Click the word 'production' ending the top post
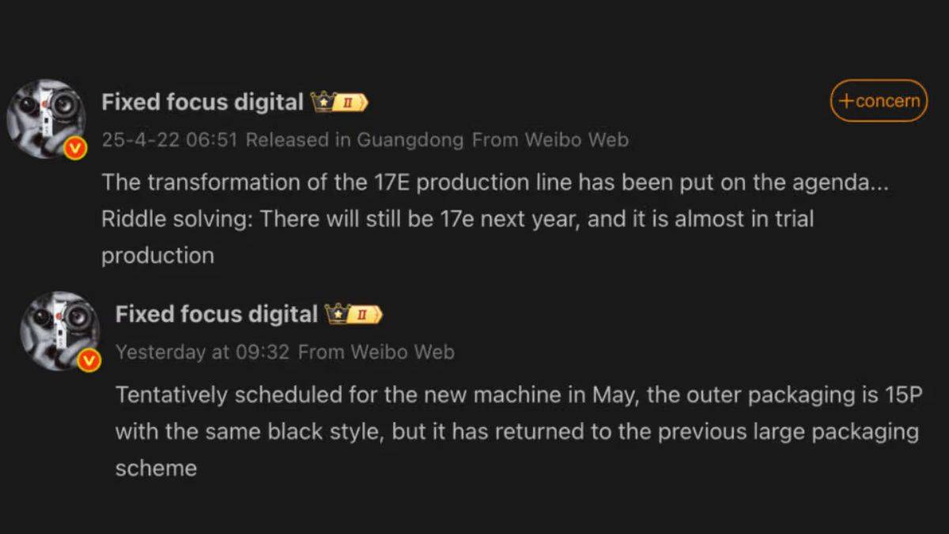The image size is (949, 534). (x=157, y=256)
